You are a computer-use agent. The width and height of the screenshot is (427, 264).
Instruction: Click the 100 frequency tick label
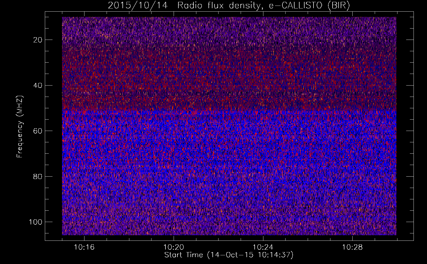[36, 222]
